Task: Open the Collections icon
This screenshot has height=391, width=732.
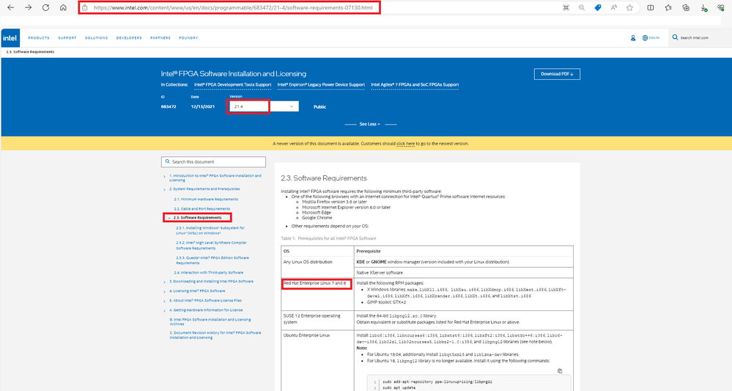Action: point(686,7)
